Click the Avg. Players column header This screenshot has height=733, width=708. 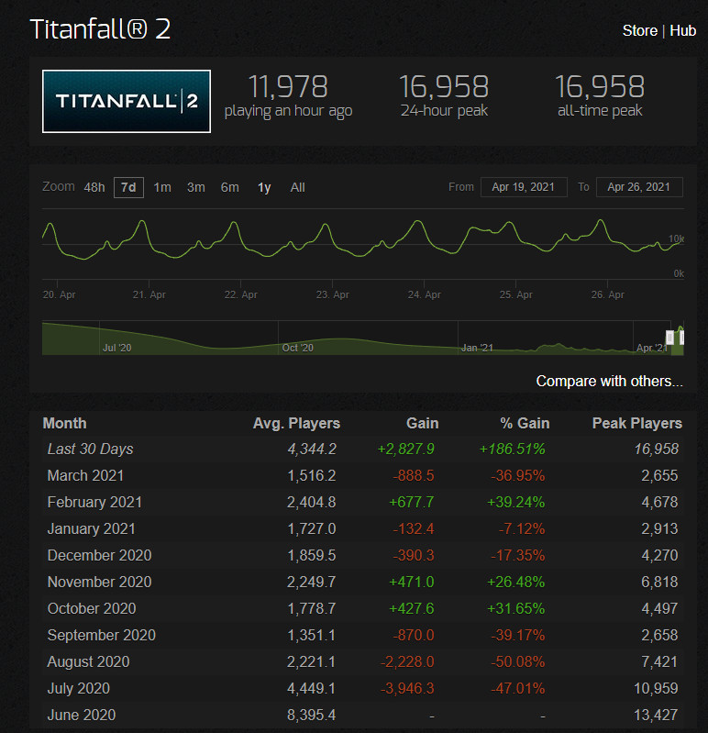296,423
